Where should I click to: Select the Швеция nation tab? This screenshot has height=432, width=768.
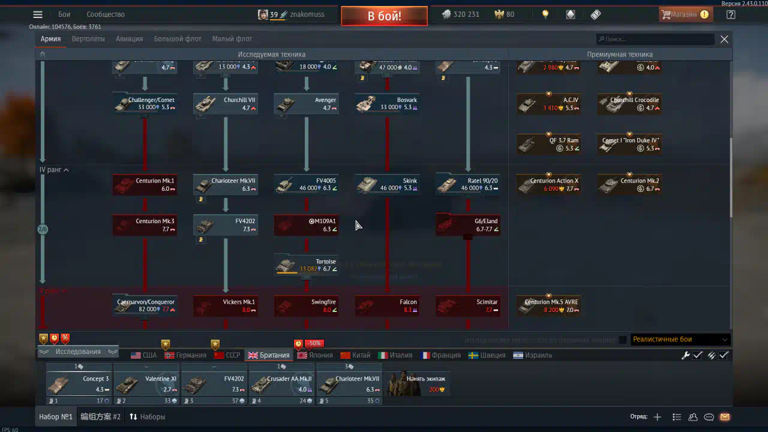coord(487,355)
